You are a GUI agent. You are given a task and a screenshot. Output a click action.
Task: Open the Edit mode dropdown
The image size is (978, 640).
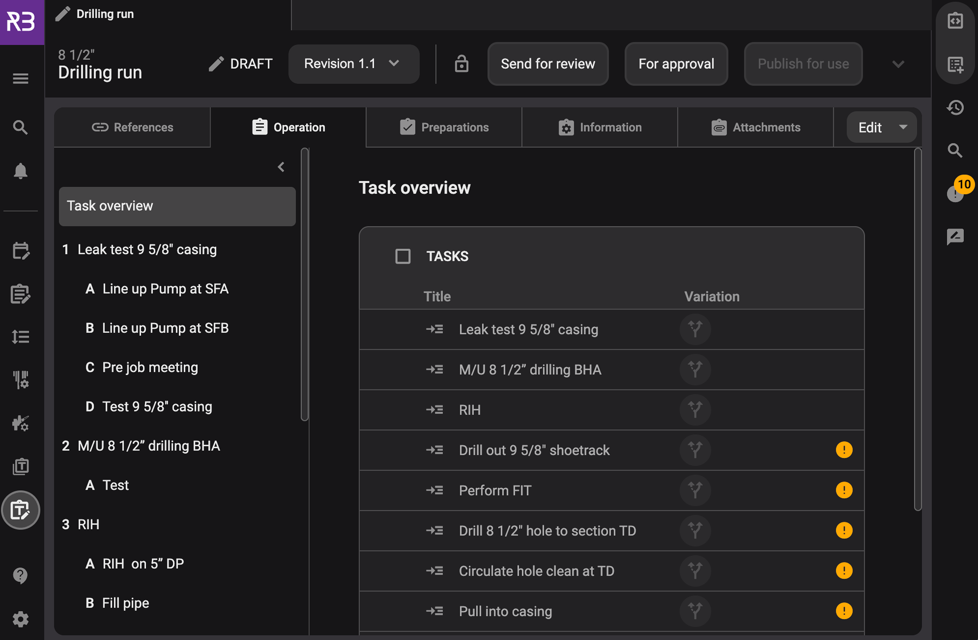881,127
